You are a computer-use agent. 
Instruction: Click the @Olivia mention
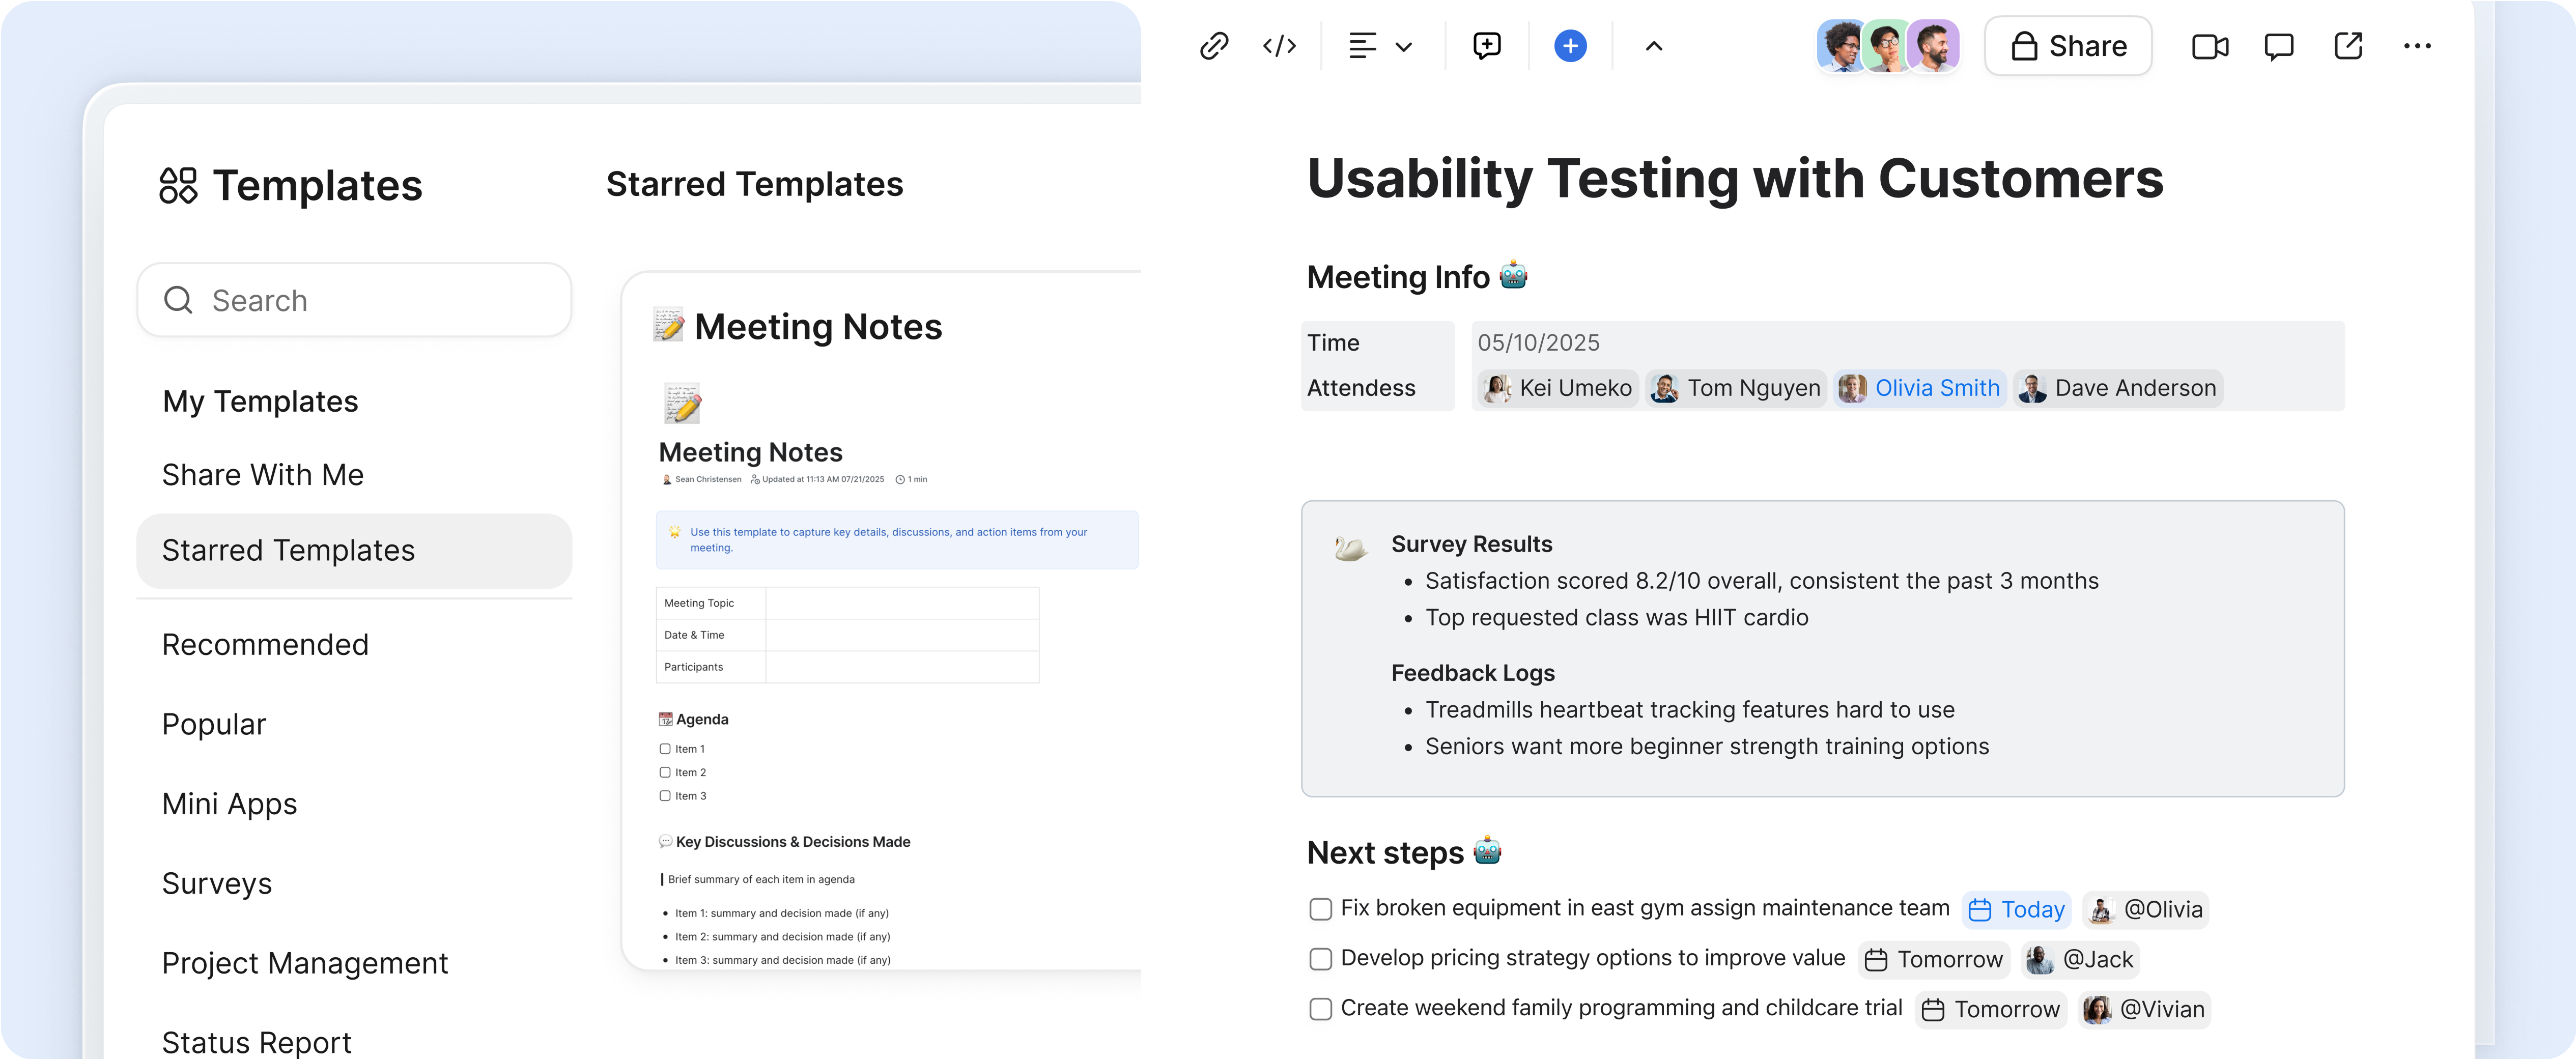[x=2146, y=909]
